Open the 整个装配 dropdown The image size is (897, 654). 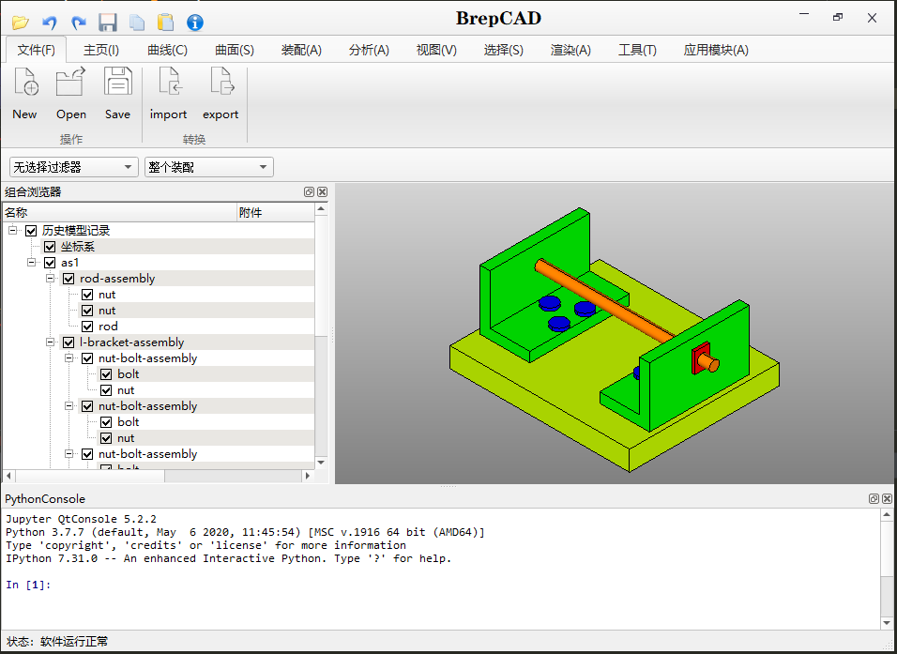[x=209, y=167]
